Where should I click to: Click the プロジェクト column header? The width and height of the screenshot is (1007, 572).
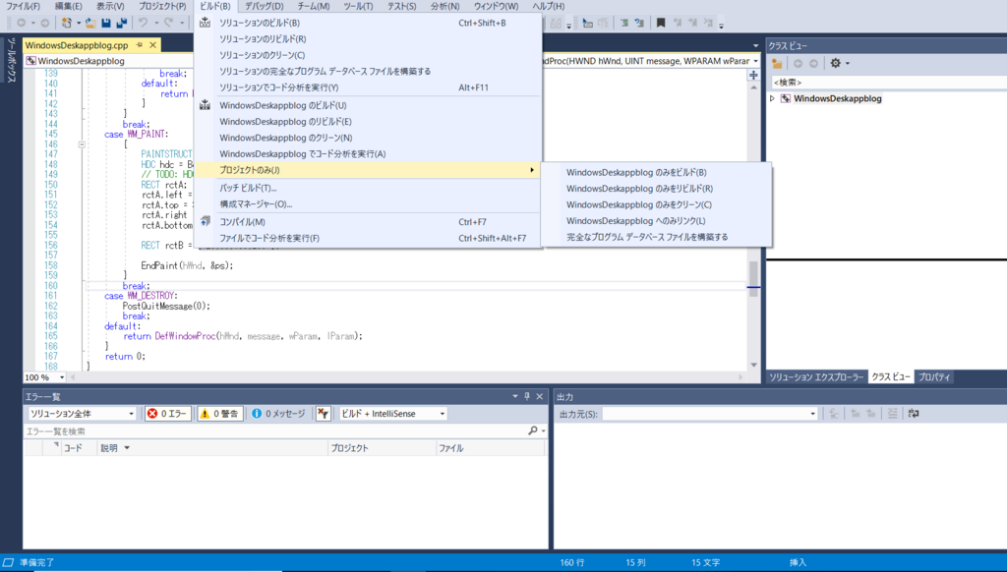tap(382, 448)
